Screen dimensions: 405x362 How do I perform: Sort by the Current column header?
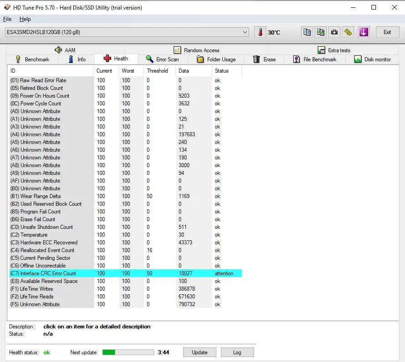pos(106,71)
